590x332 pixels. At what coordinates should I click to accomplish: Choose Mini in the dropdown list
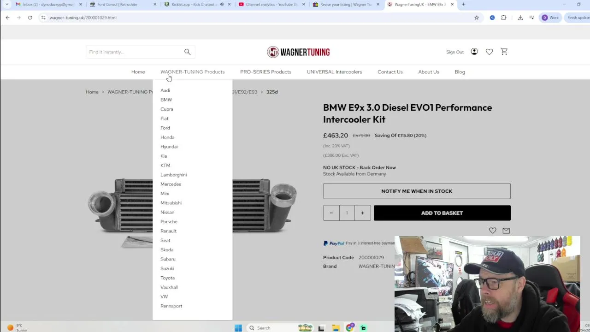165,194
